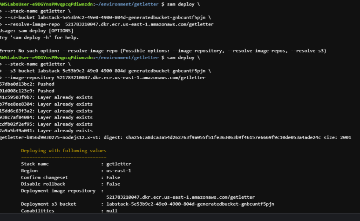Image resolution: width=360 pixels, height=221 pixels.
Task: Click '2a9a5b39a041: Layer already exists' line
Action: 46,131
